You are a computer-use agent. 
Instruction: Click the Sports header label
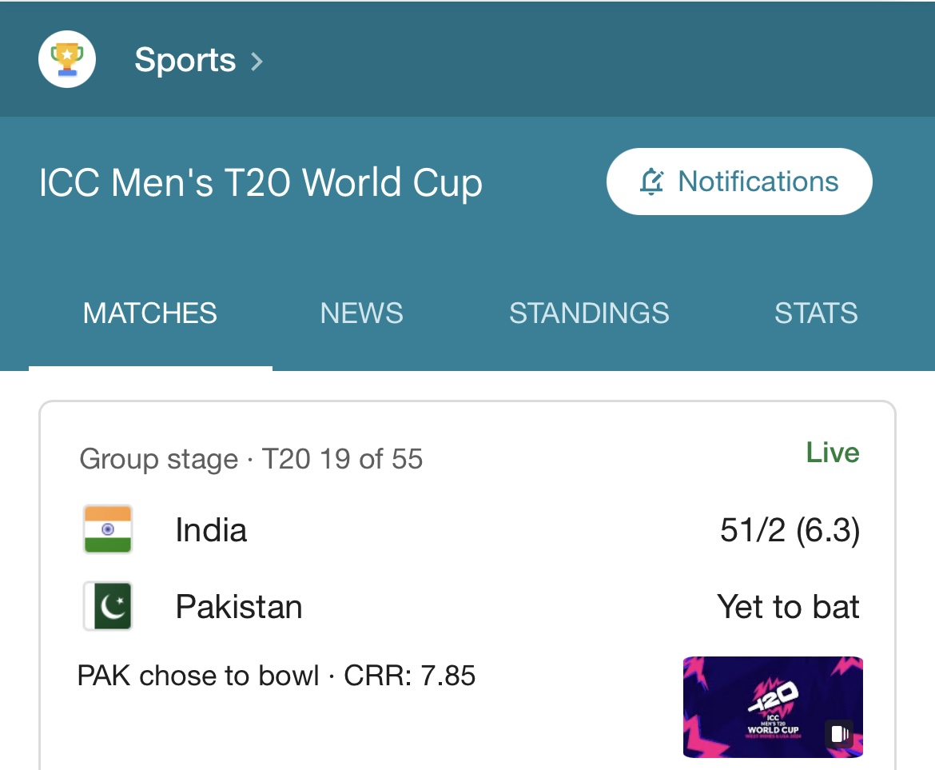(x=185, y=60)
